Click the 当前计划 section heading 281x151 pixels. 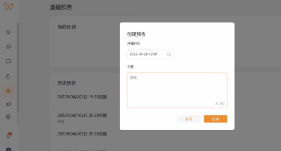[67, 27]
